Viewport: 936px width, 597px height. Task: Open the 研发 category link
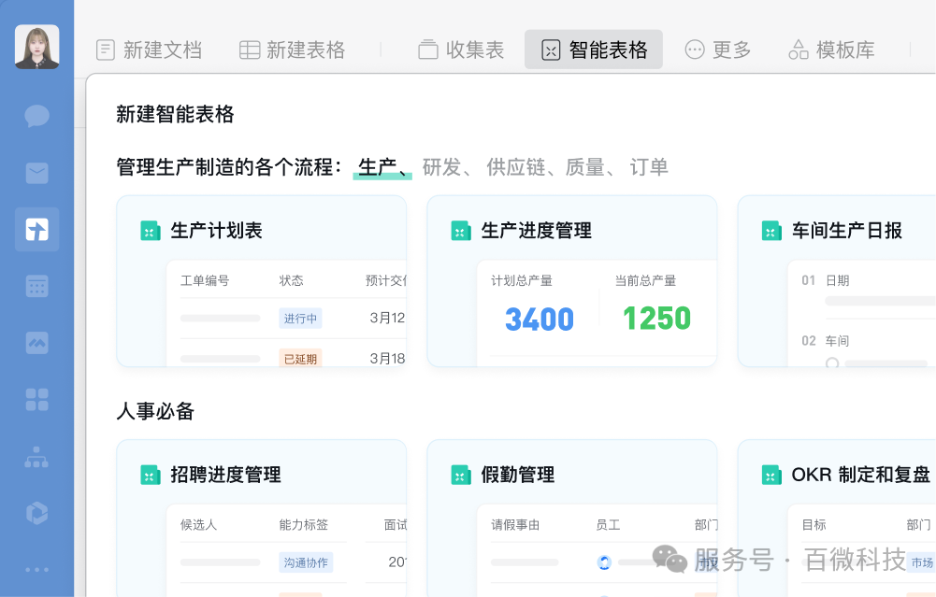point(442,167)
